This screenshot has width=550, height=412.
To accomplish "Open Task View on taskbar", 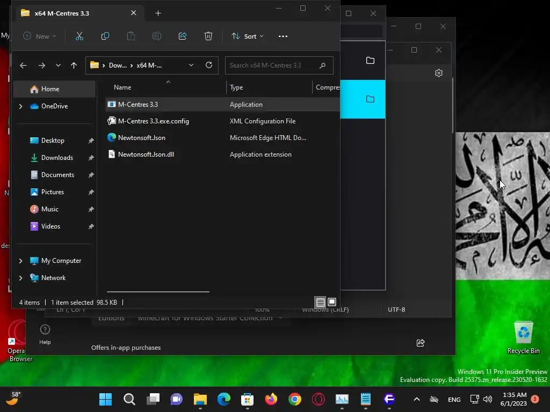I will coord(153,399).
